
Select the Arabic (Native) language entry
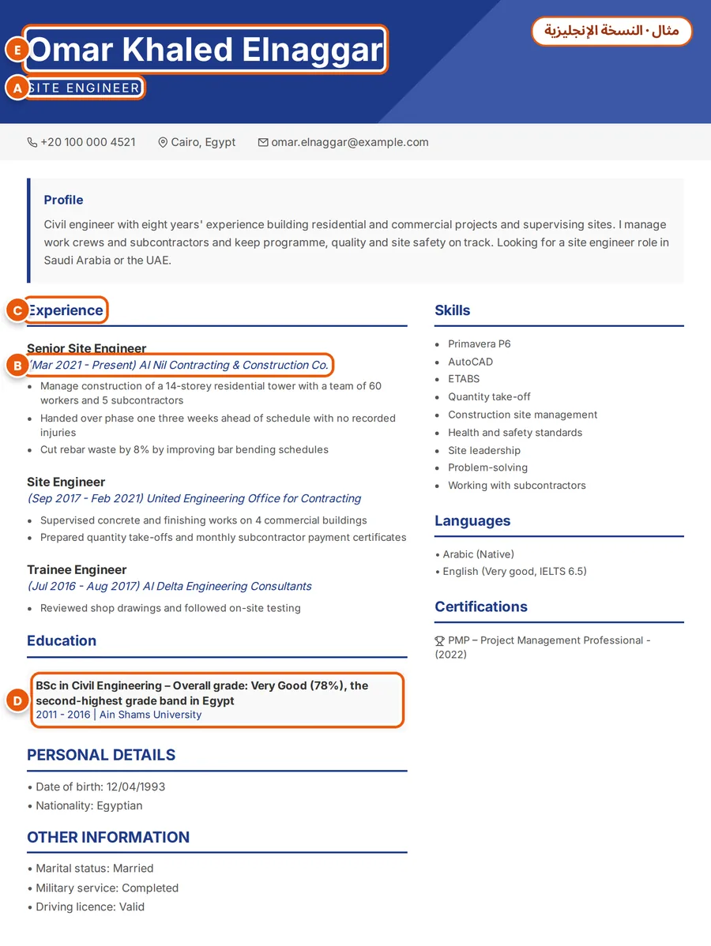coord(475,554)
